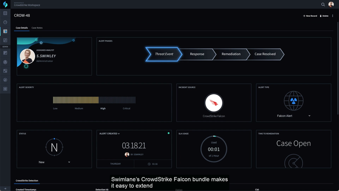Viewport: 339px width, 191px height.
Task: Select the Case Resolved phase
Action: tap(265, 54)
